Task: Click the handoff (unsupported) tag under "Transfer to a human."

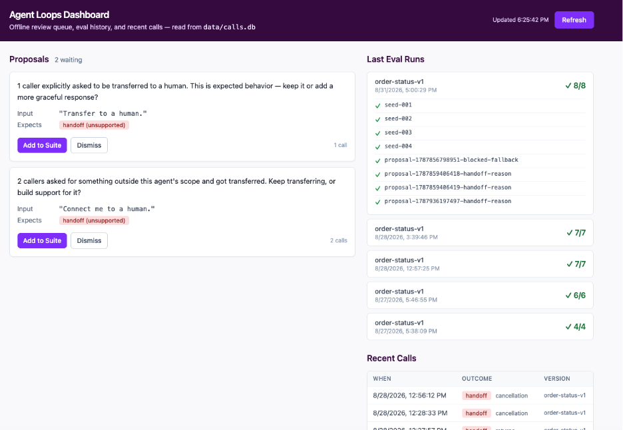Action: (x=94, y=125)
